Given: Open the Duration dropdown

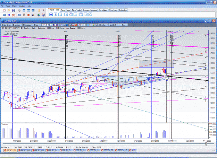Looking at the screenshot, I should click(17, 25).
